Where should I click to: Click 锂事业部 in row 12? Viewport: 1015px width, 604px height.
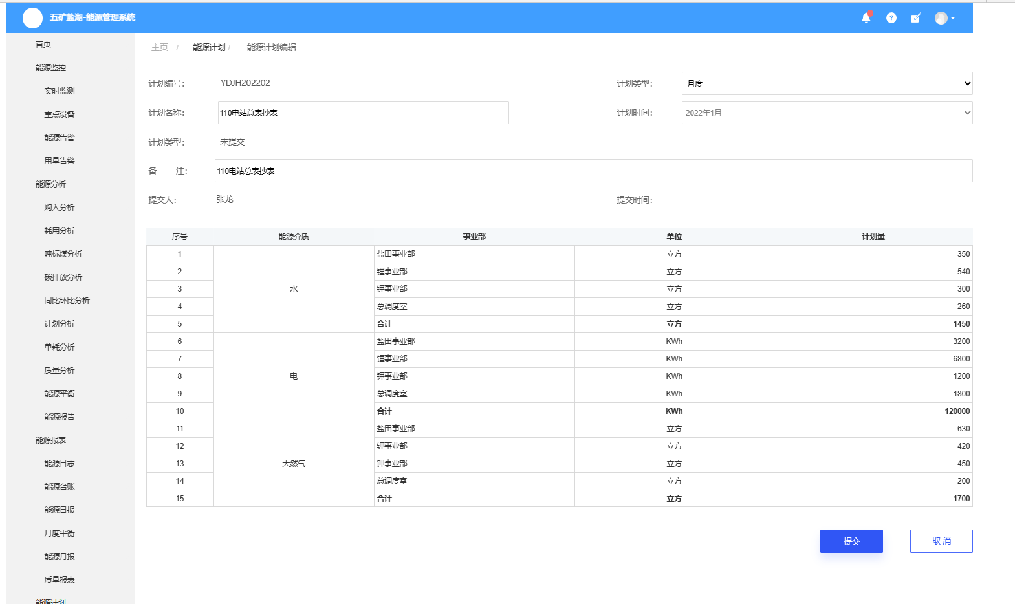(392, 446)
